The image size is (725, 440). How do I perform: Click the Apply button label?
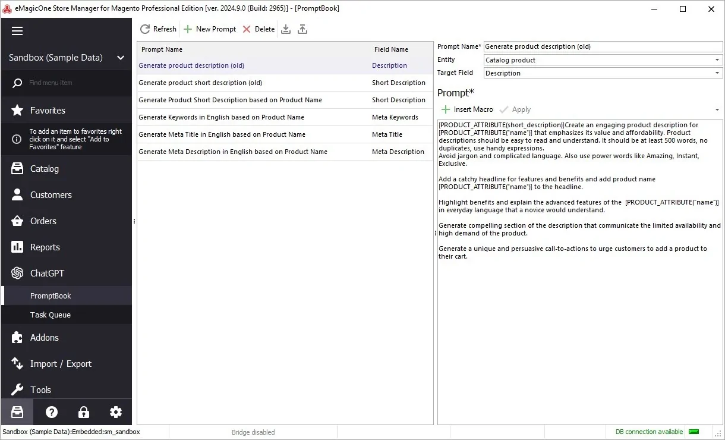click(521, 109)
